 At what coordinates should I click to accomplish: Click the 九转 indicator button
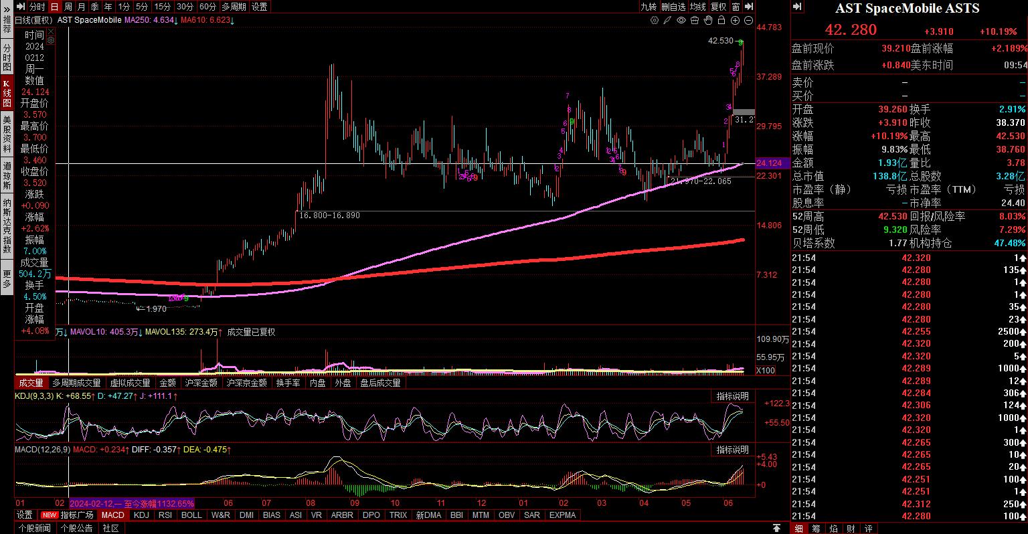tap(649, 7)
